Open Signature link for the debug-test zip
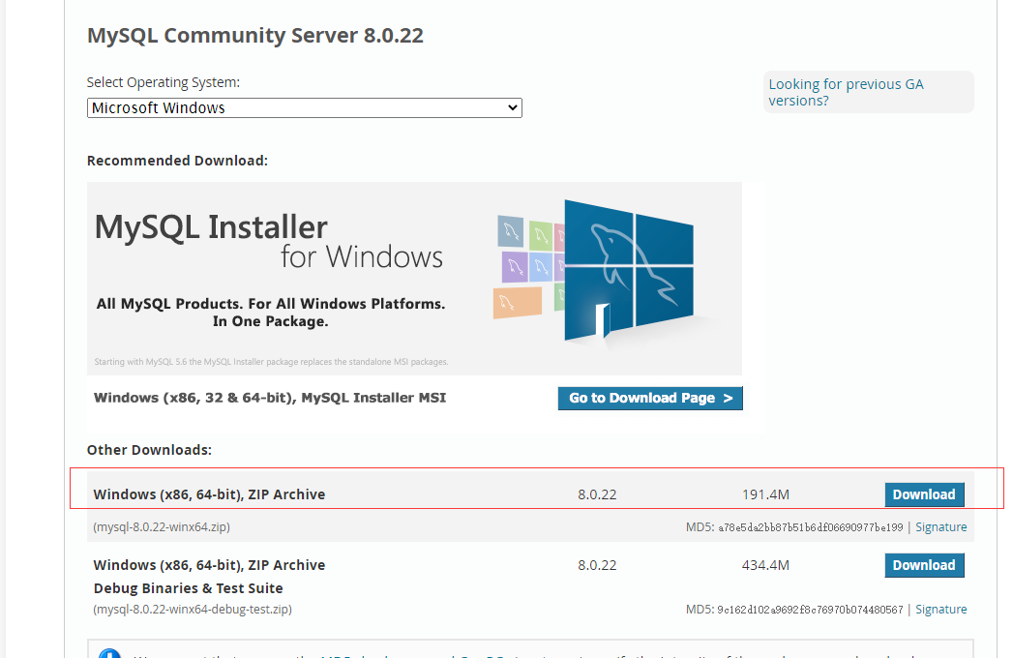Image resolution: width=1013 pixels, height=658 pixels. (940, 609)
